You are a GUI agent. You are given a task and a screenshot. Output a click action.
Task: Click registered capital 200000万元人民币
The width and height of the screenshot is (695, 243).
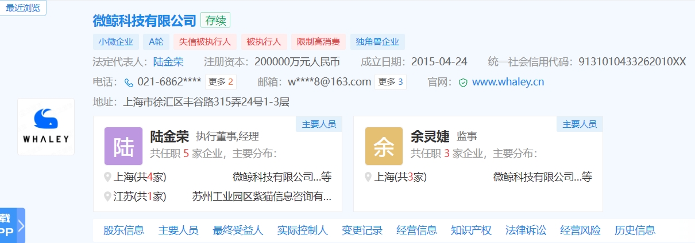tap(297, 62)
